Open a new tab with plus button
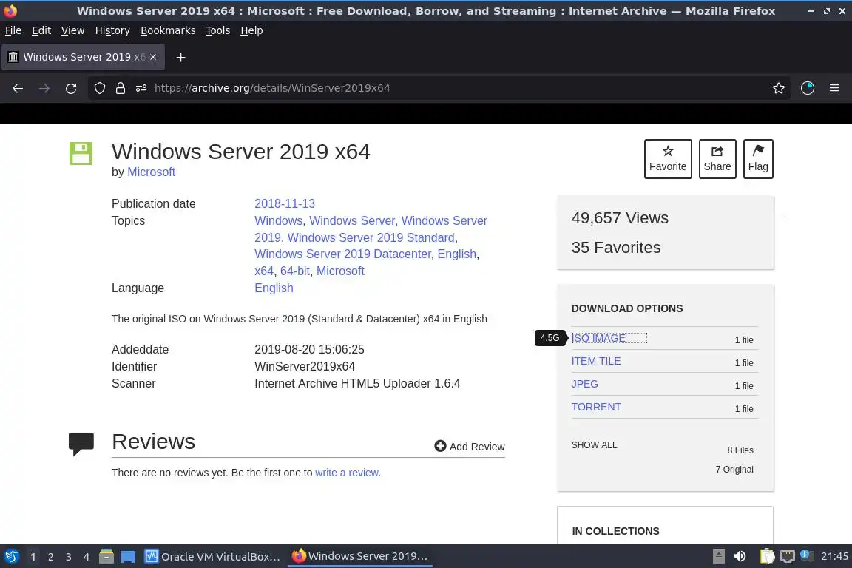Screen dimensions: 852x568 [x=181, y=57]
